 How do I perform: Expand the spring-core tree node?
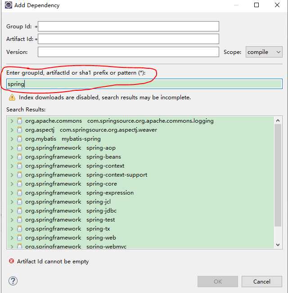point(12,184)
